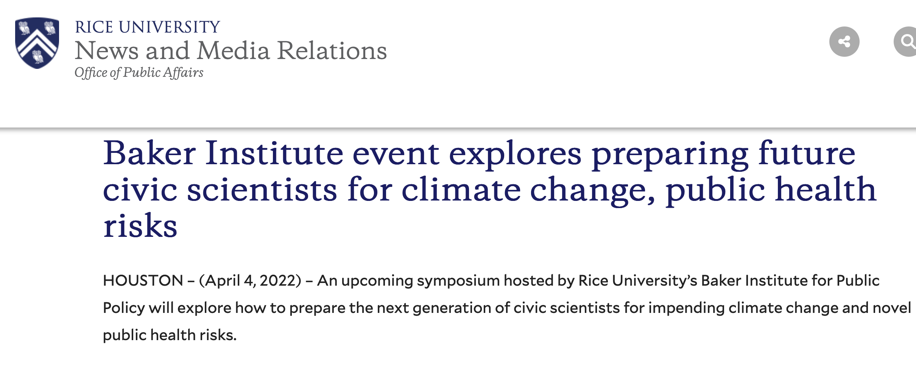Click the HOUSTON dateline text

143,281
